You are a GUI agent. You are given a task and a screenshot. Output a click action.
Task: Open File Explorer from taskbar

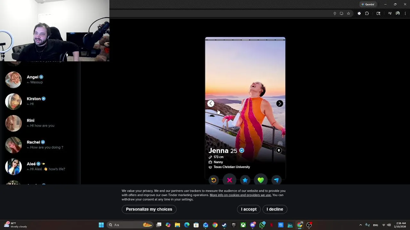[177, 225]
